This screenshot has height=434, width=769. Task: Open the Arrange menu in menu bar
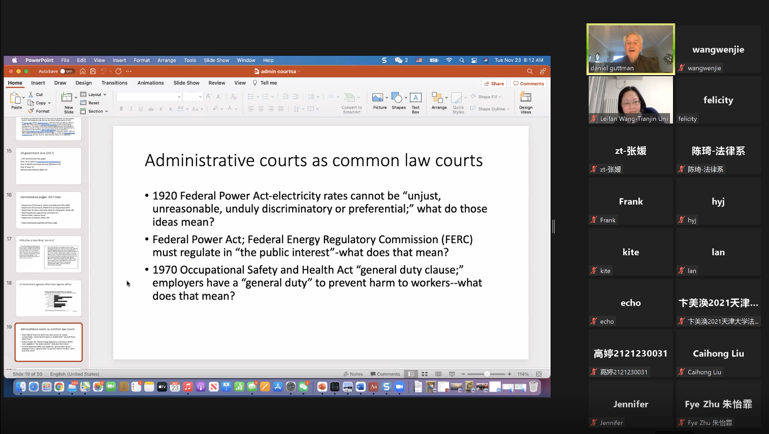coord(167,60)
